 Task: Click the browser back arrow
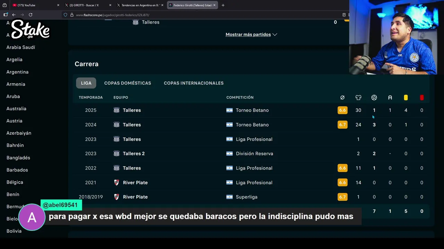14,15
